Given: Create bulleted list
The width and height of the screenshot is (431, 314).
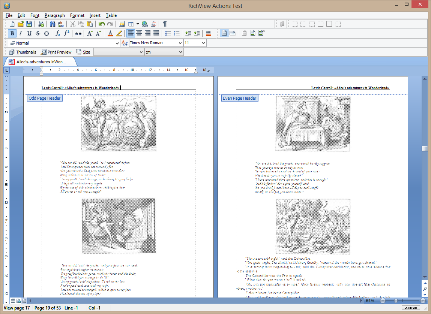Looking at the screenshot, I should coord(168,33).
